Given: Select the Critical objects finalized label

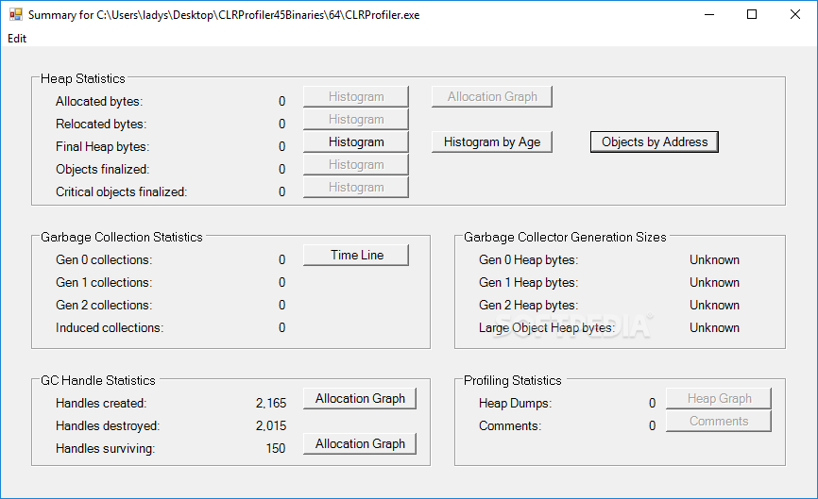Looking at the screenshot, I should pos(121,192).
